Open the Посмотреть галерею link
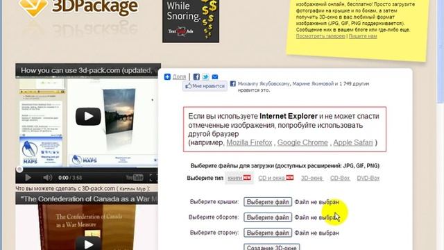444x250 pixels. tap(321, 36)
